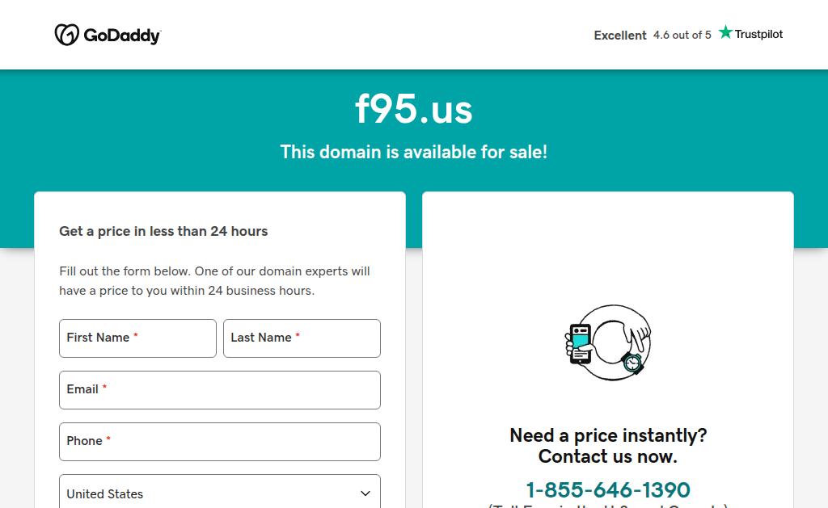Focus the Last Name input field
This screenshot has height=508, width=828.
point(302,338)
